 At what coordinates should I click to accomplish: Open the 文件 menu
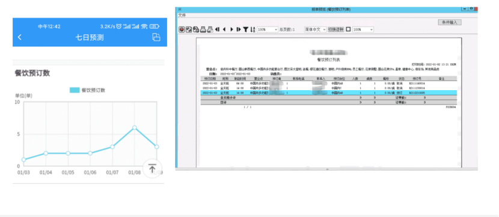pos(182,15)
